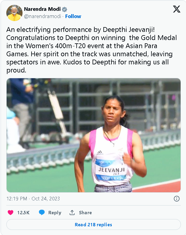This screenshot has width=186, height=235.
Task: Open Narendra Modi's profile avatar
Action: pos(14,13)
